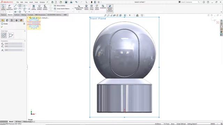Switch to the Surfaces tab
The height and width of the screenshot is (125, 223).
click(17, 15)
